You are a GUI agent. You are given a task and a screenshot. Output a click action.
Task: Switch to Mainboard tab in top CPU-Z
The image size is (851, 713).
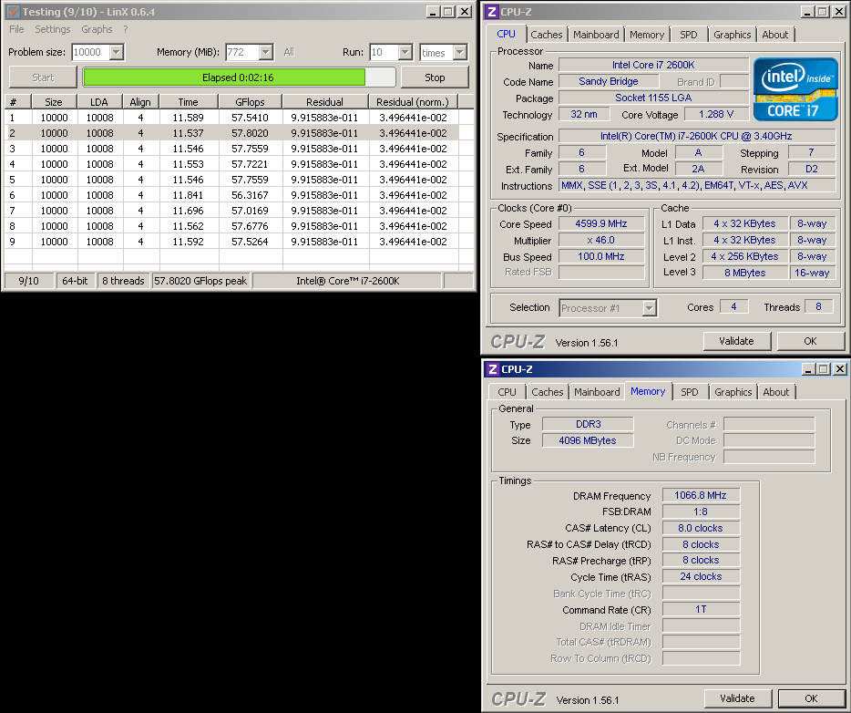tap(596, 35)
